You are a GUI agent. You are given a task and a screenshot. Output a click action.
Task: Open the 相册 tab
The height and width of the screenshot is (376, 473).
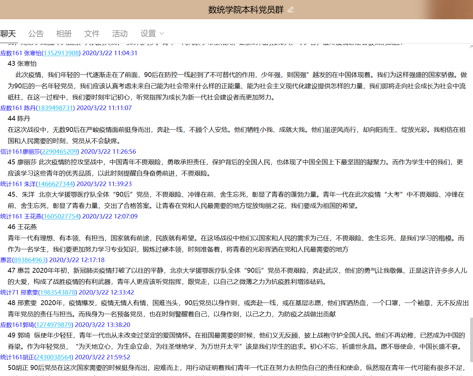point(64,34)
